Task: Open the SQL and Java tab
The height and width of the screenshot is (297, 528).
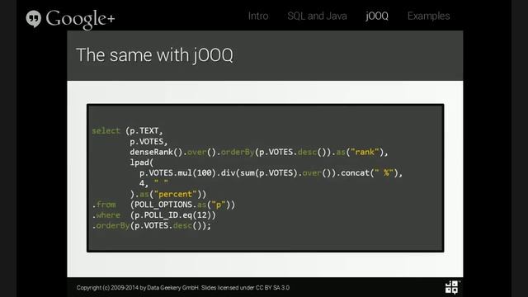Action: (317, 16)
